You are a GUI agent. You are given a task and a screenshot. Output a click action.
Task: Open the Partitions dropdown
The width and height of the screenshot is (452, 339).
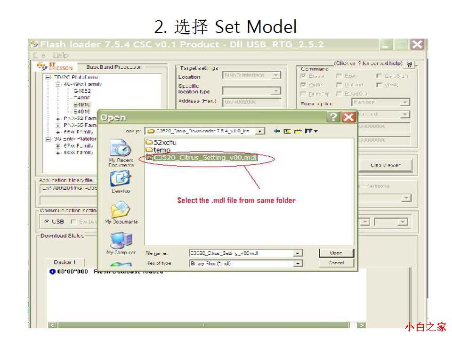tap(406, 198)
